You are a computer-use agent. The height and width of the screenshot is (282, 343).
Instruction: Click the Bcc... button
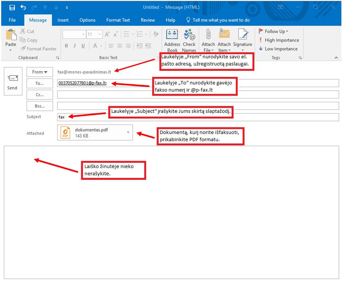pyautogui.click(x=39, y=106)
